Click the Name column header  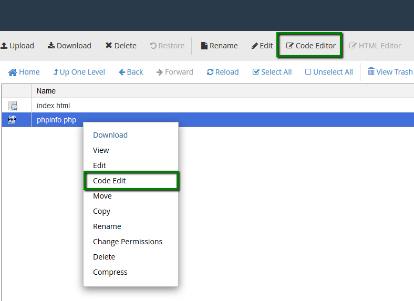click(46, 91)
